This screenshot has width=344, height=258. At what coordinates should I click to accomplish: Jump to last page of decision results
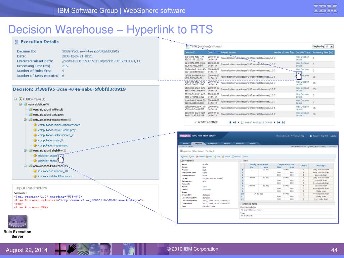pos(283,122)
